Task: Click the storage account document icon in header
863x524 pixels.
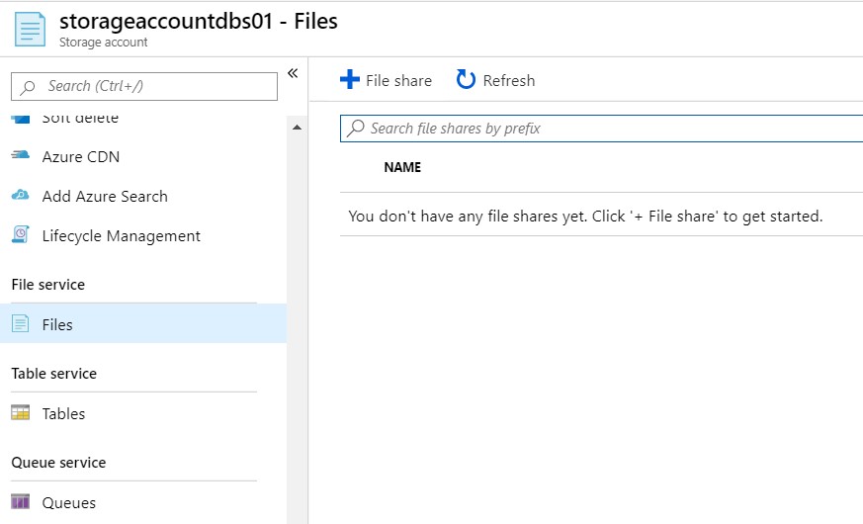Action: pyautogui.click(x=30, y=30)
